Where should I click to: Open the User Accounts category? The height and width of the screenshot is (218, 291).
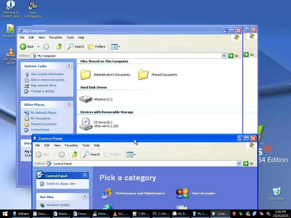(x=196, y=193)
